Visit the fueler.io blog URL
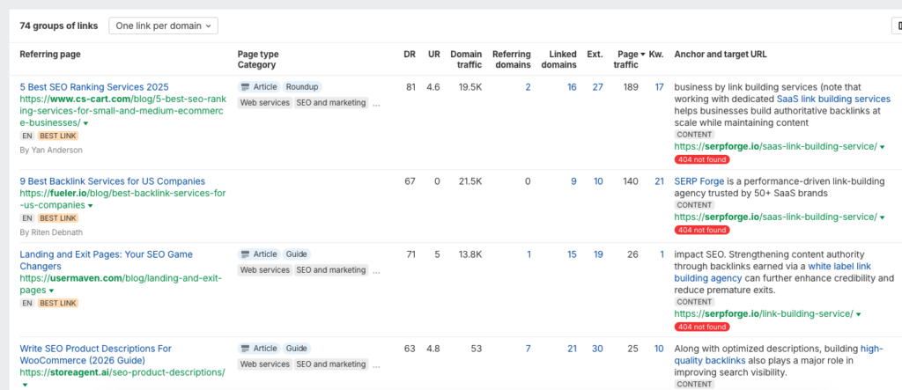Image resolution: width=902 pixels, height=390 pixels. (x=122, y=200)
